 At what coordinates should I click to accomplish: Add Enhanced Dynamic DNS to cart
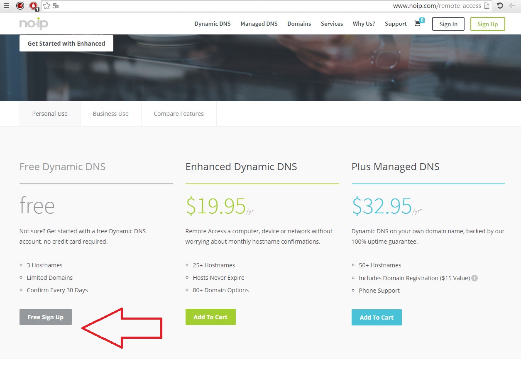[210, 317]
